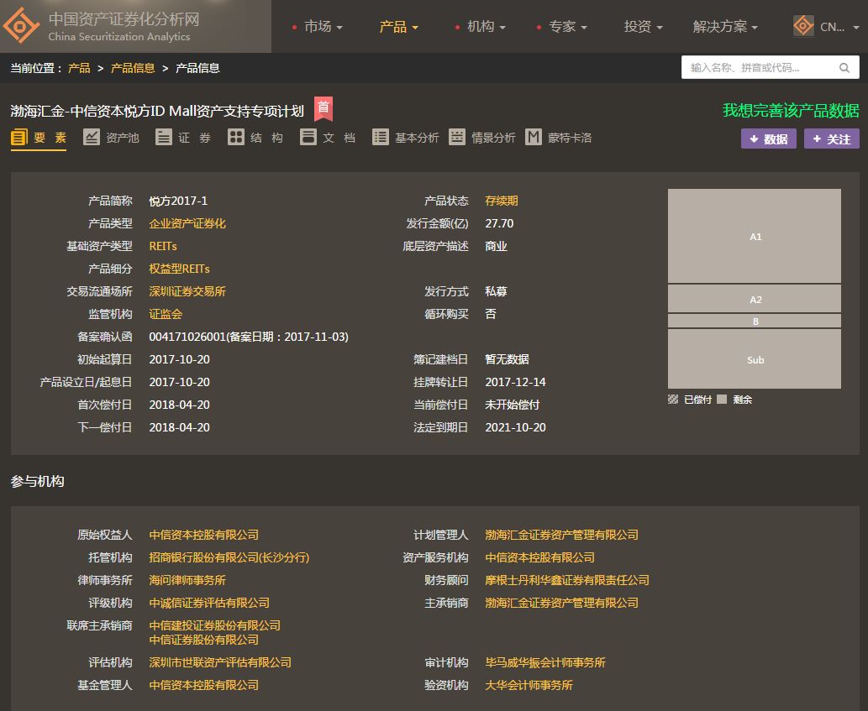Click the 结构 grid icon
The width and height of the screenshot is (868, 711).
[236, 137]
